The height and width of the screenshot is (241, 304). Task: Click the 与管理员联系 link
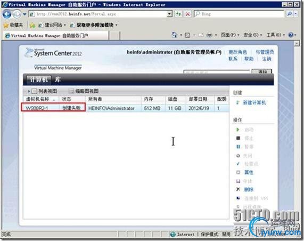point(264,52)
